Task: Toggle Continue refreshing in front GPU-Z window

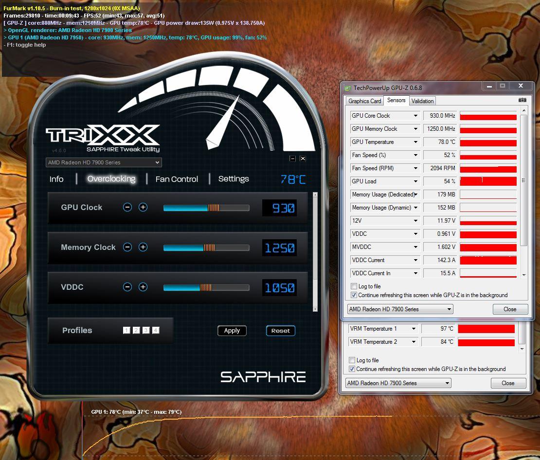Action: (354, 295)
